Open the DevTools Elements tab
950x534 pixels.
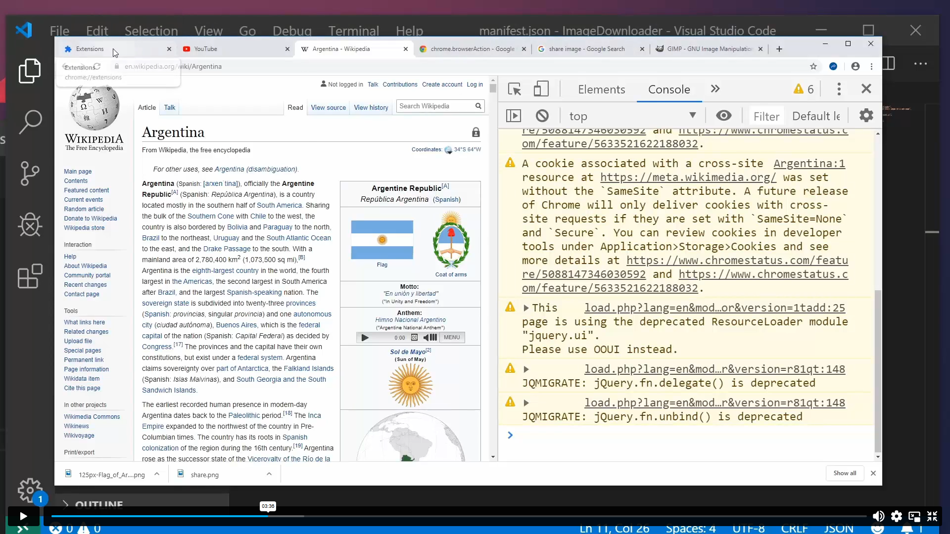(601, 89)
